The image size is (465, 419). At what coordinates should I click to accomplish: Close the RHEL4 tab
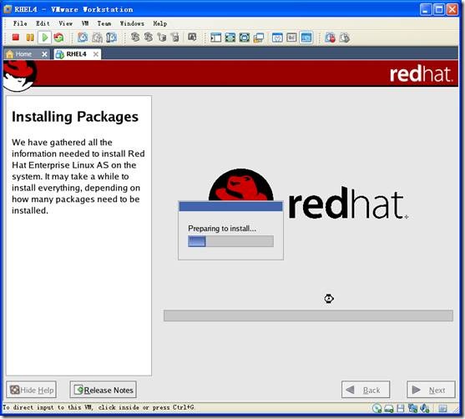coord(96,54)
